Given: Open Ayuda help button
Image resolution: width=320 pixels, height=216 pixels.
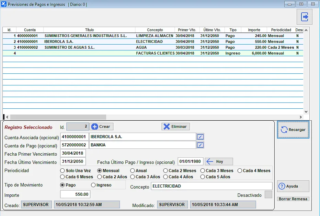Looking at the screenshot, I should pyautogui.click(x=293, y=186).
